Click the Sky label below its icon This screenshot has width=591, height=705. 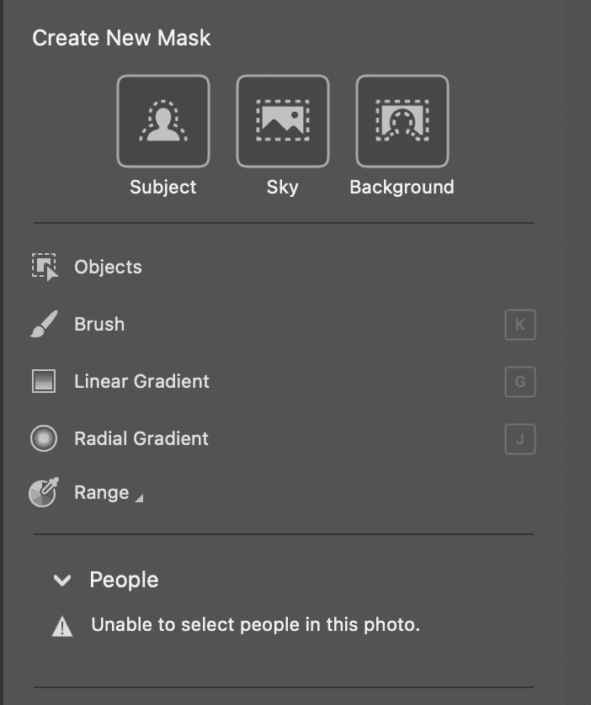tap(283, 187)
